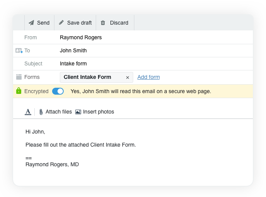Click the green padlock encryption icon
266x197 pixels.
pos(19,91)
